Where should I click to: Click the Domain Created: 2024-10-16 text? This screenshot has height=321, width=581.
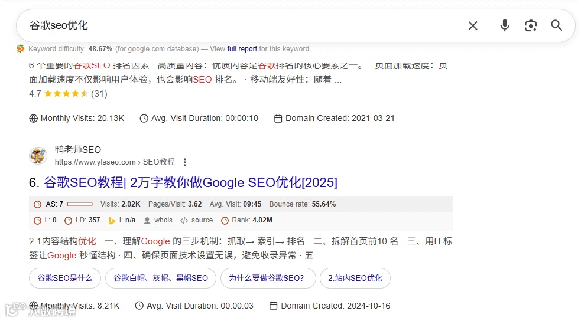point(335,306)
